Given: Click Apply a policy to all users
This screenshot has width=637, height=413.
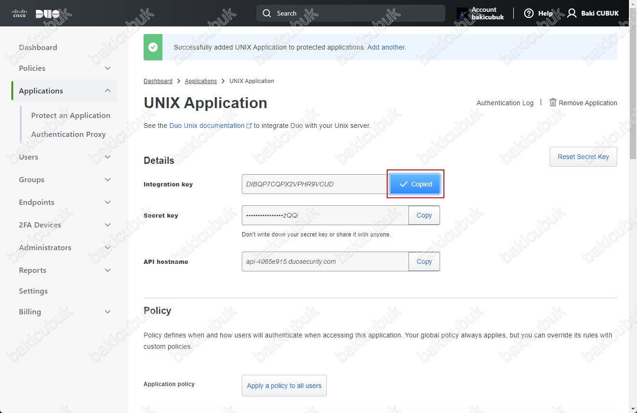Looking at the screenshot, I should pos(284,386).
